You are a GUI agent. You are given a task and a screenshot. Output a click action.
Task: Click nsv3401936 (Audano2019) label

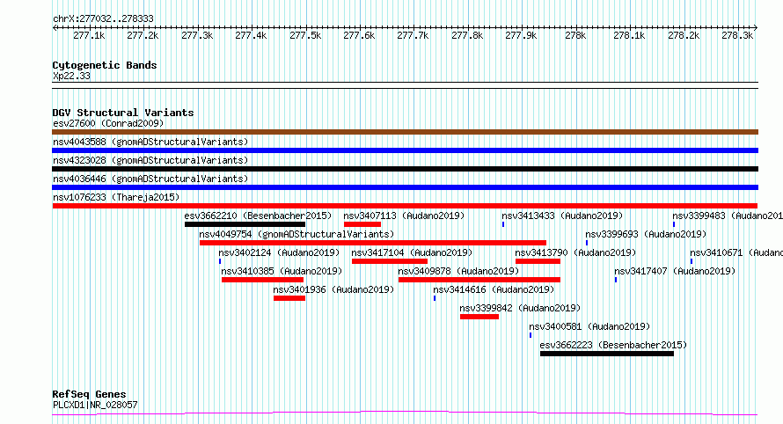(333, 289)
